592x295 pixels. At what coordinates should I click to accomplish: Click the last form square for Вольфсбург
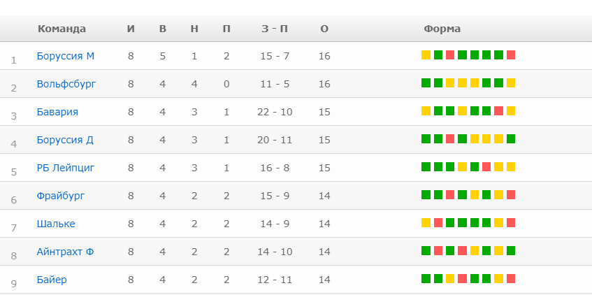(x=511, y=83)
